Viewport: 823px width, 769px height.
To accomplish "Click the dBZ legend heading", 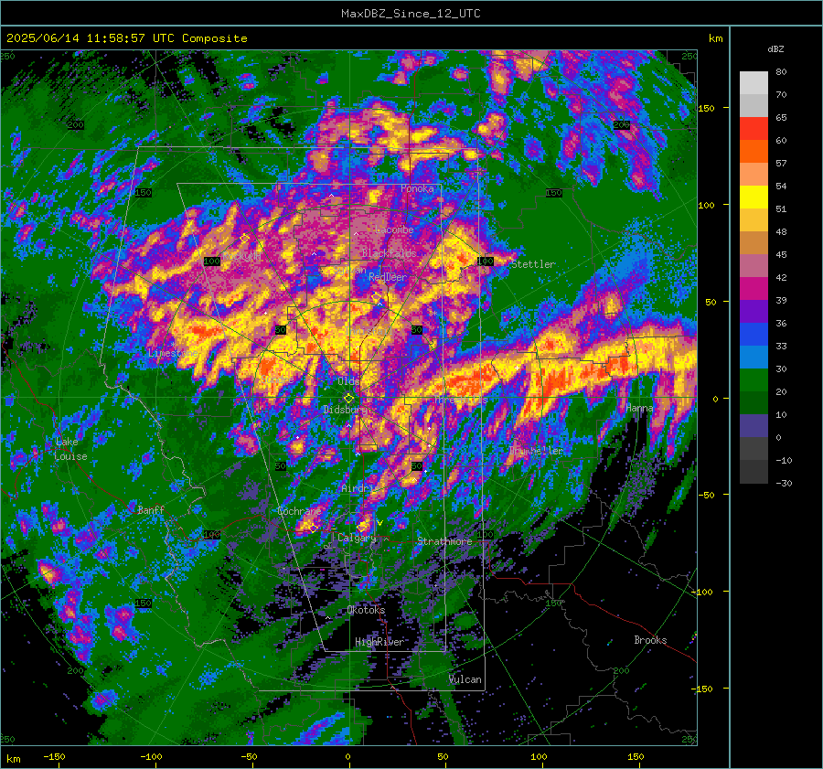I will pos(775,49).
